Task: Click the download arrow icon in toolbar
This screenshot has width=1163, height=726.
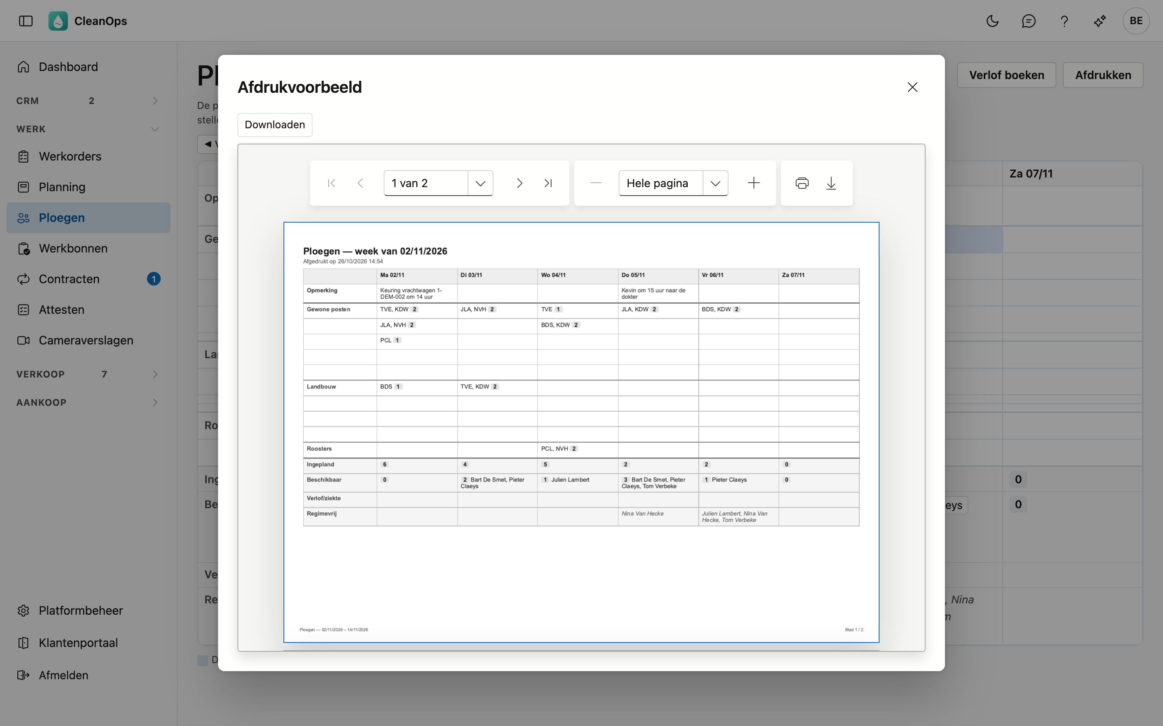Action: [831, 183]
